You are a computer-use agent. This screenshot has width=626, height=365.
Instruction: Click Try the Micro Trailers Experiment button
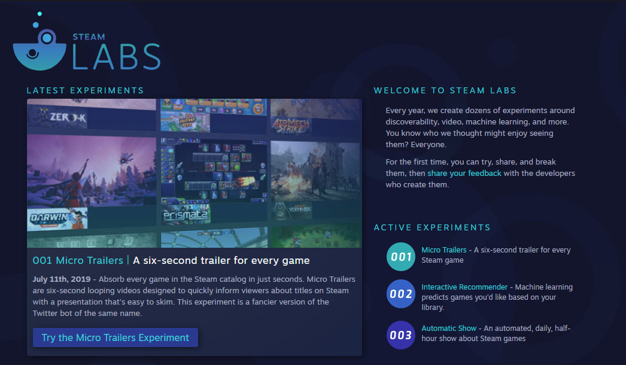click(x=116, y=337)
